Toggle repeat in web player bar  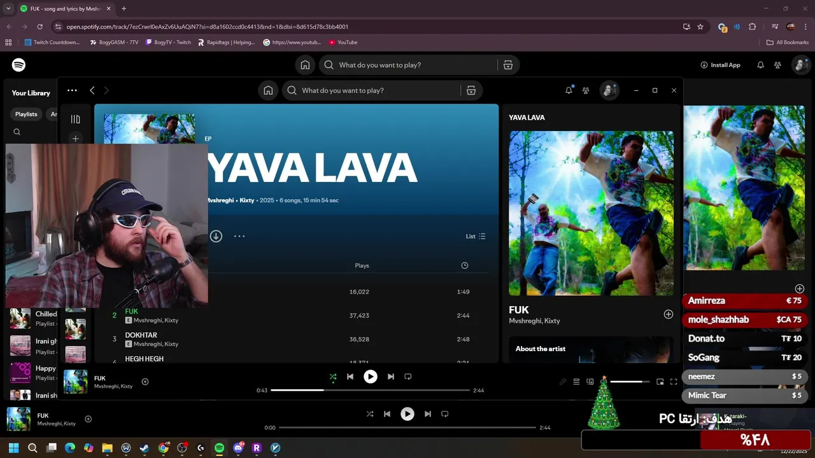[445, 414]
